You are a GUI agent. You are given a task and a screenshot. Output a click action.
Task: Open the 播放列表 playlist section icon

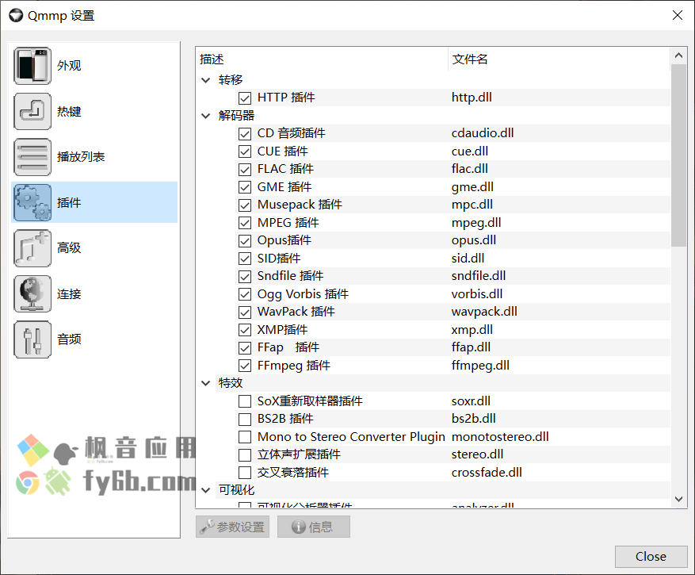coord(32,157)
